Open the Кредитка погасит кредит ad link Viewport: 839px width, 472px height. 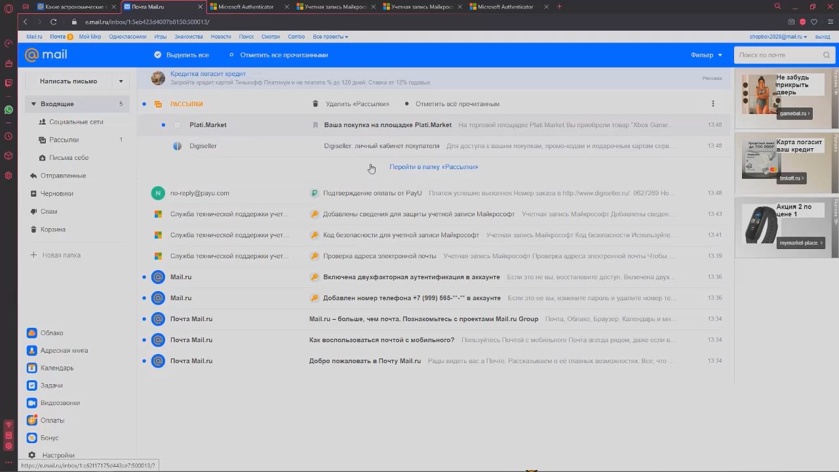coord(208,74)
